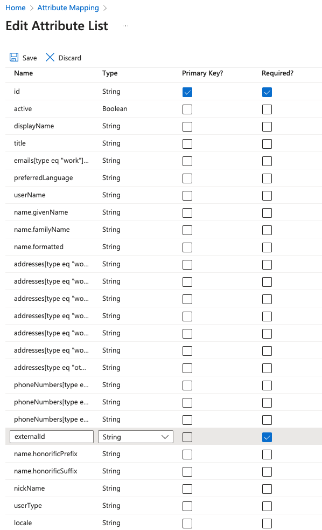Enable Required for the locale attribute
This screenshot has width=322, height=530.
(x=267, y=523)
